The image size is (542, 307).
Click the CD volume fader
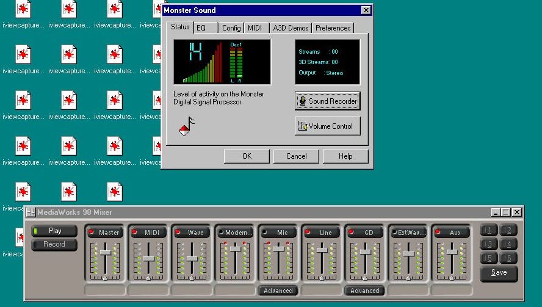click(x=366, y=251)
